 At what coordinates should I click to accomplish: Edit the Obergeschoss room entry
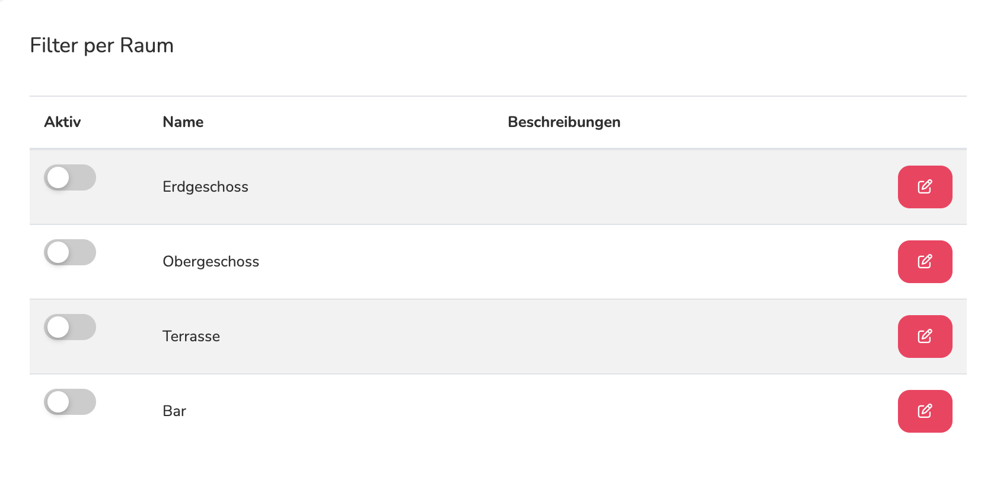point(925,262)
